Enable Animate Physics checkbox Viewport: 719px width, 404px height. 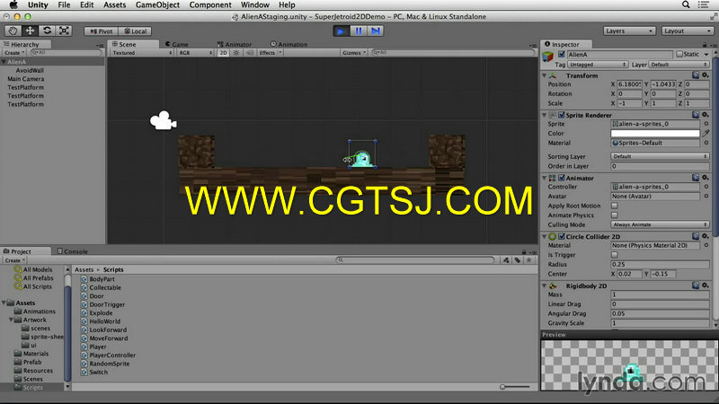tap(615, 215)
